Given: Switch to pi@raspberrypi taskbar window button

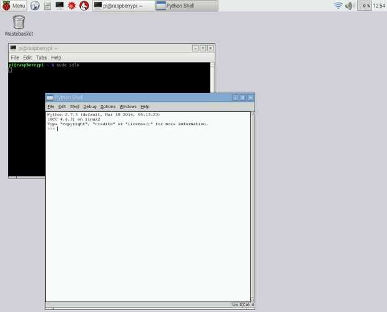Looking at the screenshot, I should [x=124, y=6].
